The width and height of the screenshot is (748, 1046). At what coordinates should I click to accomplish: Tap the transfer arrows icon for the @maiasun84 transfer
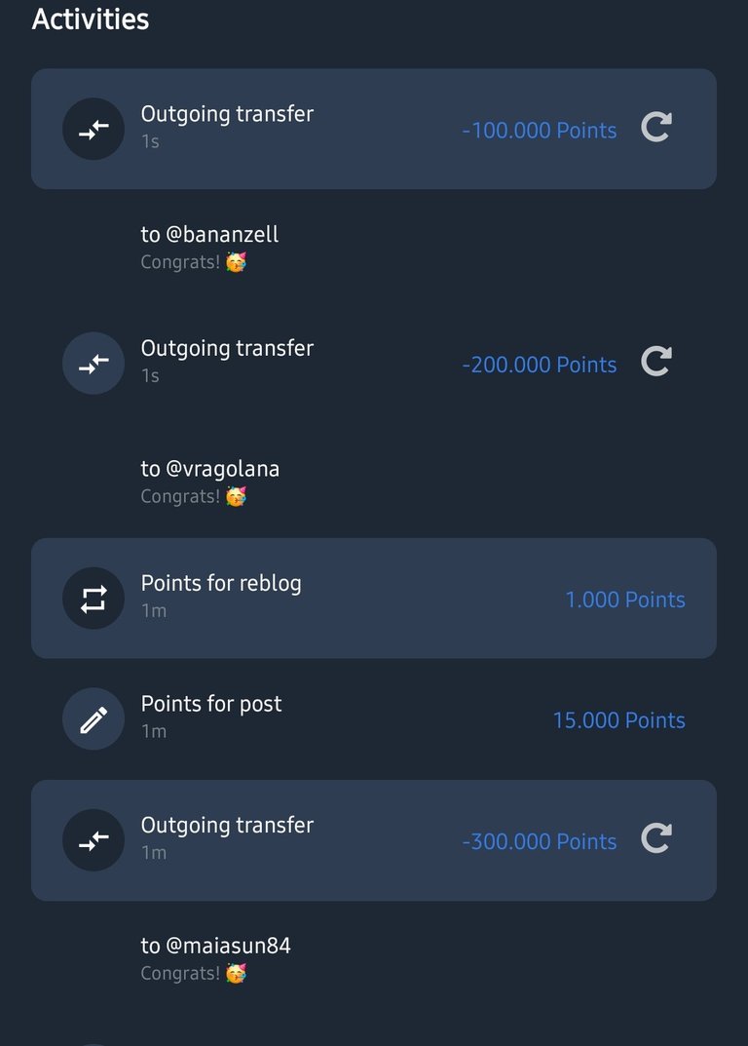tap(93, 840)
